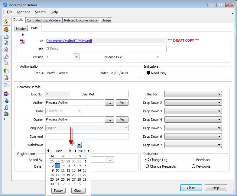Viewport: 237px width, 196px height.
Task: Click the Me button for Author
Action: tap(122, 103)
